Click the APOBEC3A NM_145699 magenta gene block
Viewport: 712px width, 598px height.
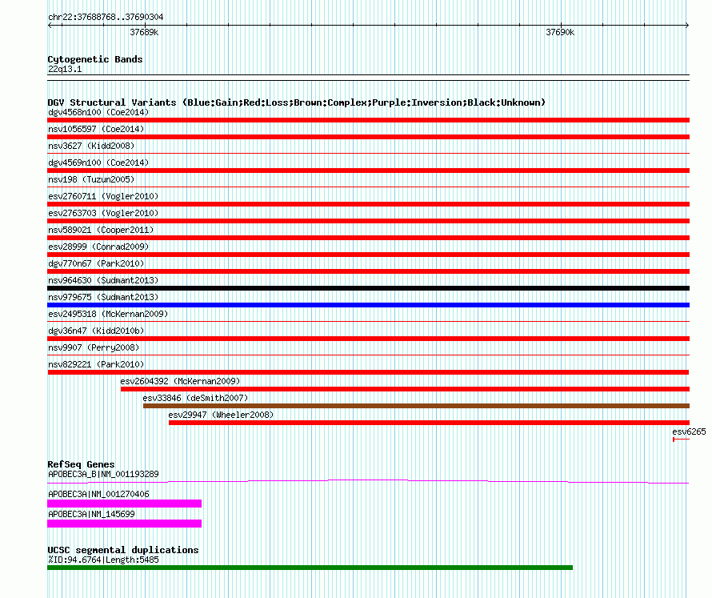click(x=125, y=524)
